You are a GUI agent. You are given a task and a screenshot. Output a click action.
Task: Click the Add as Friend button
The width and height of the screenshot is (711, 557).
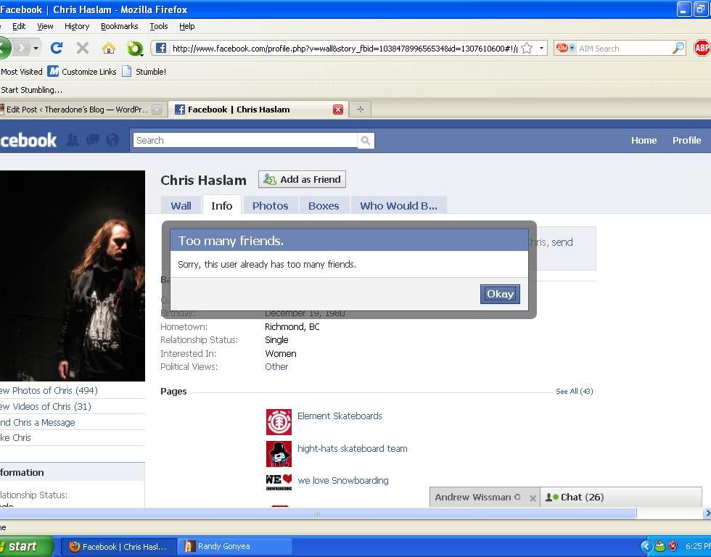click(302, 179)
